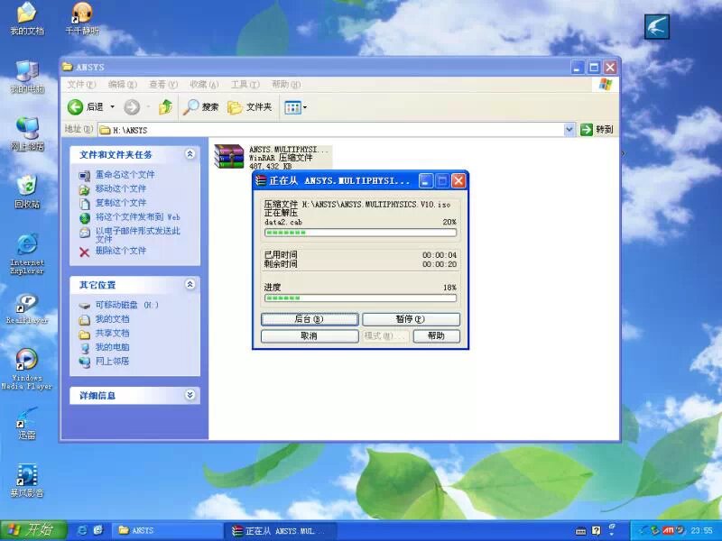Click the 后退 back arrow in Explorer

86,107
